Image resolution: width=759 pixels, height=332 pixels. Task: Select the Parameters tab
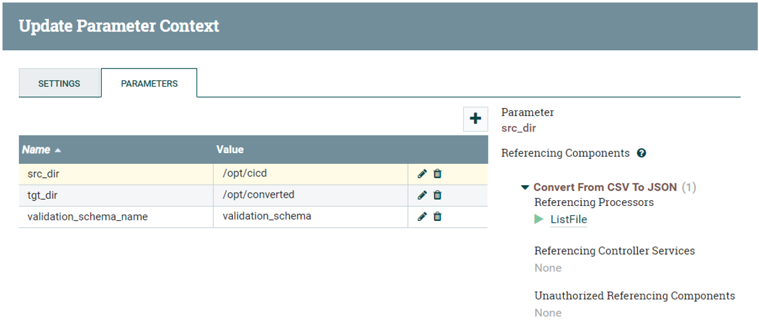pos(149,83)
